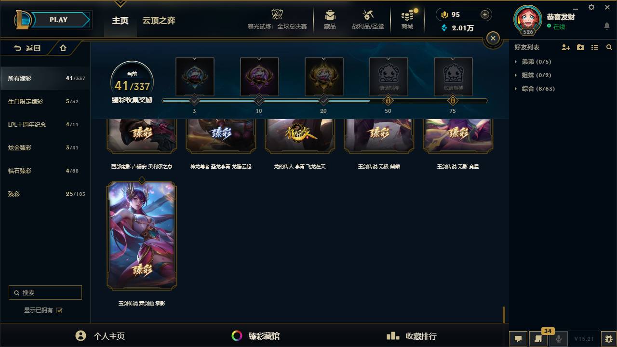This screenshot has width=617, height=347.
Task: Go to 收藏排行 at the bottom
Action: [412, 336]
